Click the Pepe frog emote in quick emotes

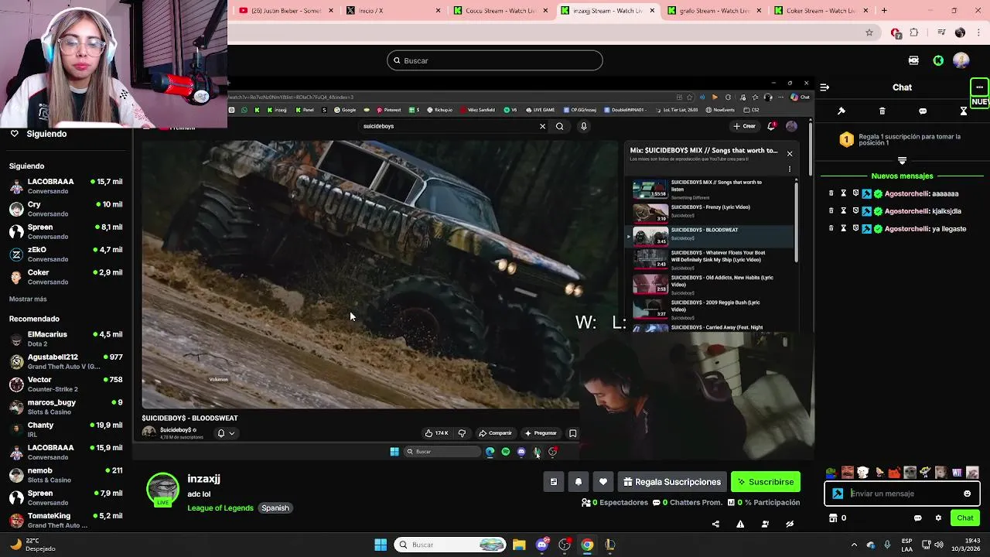831,473
